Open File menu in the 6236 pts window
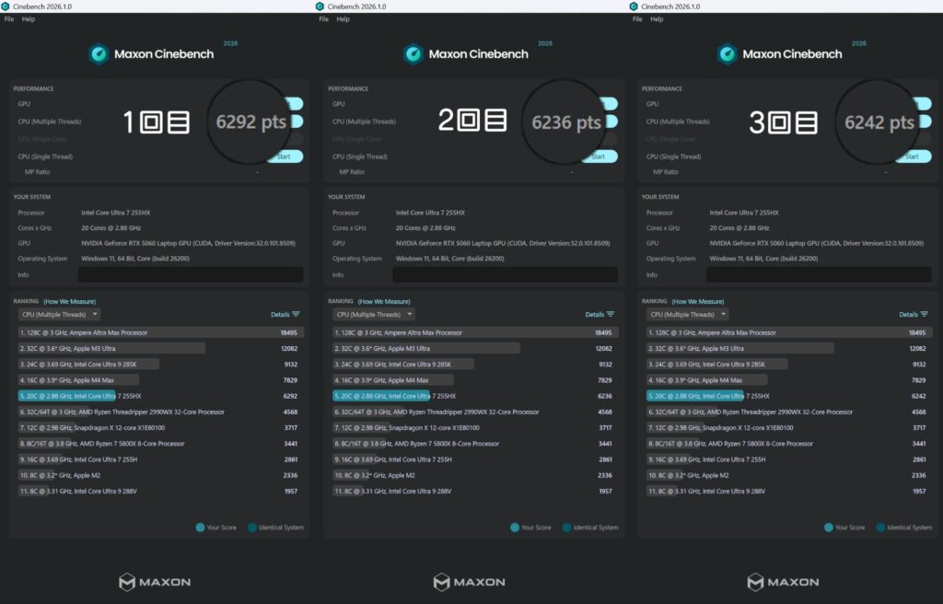Screen dimensions: 943x604 click(x=323, y=19)
